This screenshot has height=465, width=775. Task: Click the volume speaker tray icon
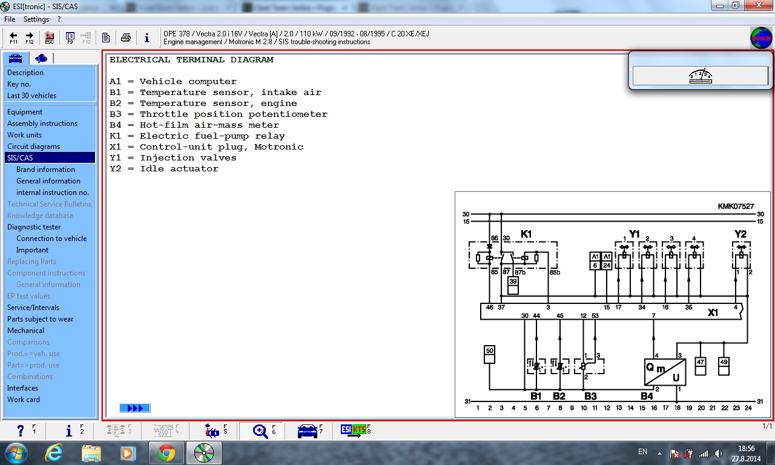coord(718,453)
